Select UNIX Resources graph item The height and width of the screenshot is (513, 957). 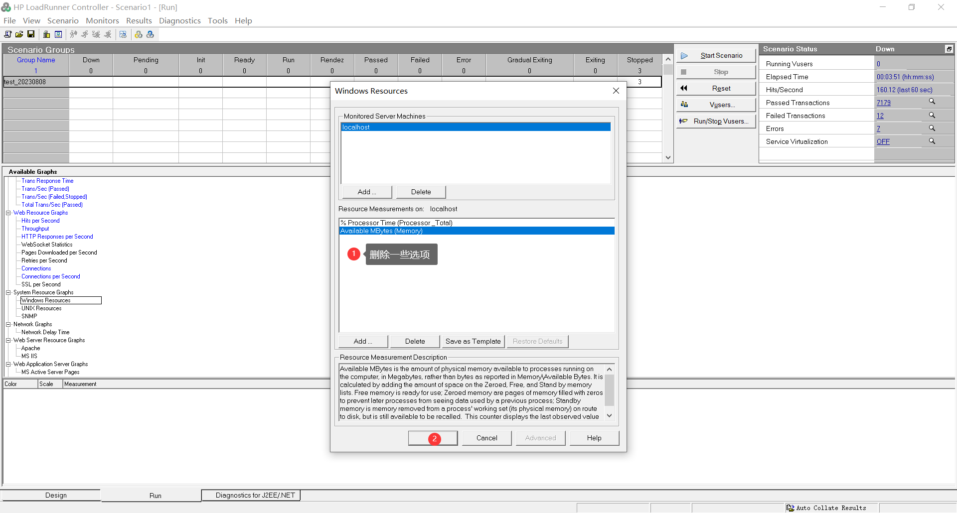click(x=41, y=308)
